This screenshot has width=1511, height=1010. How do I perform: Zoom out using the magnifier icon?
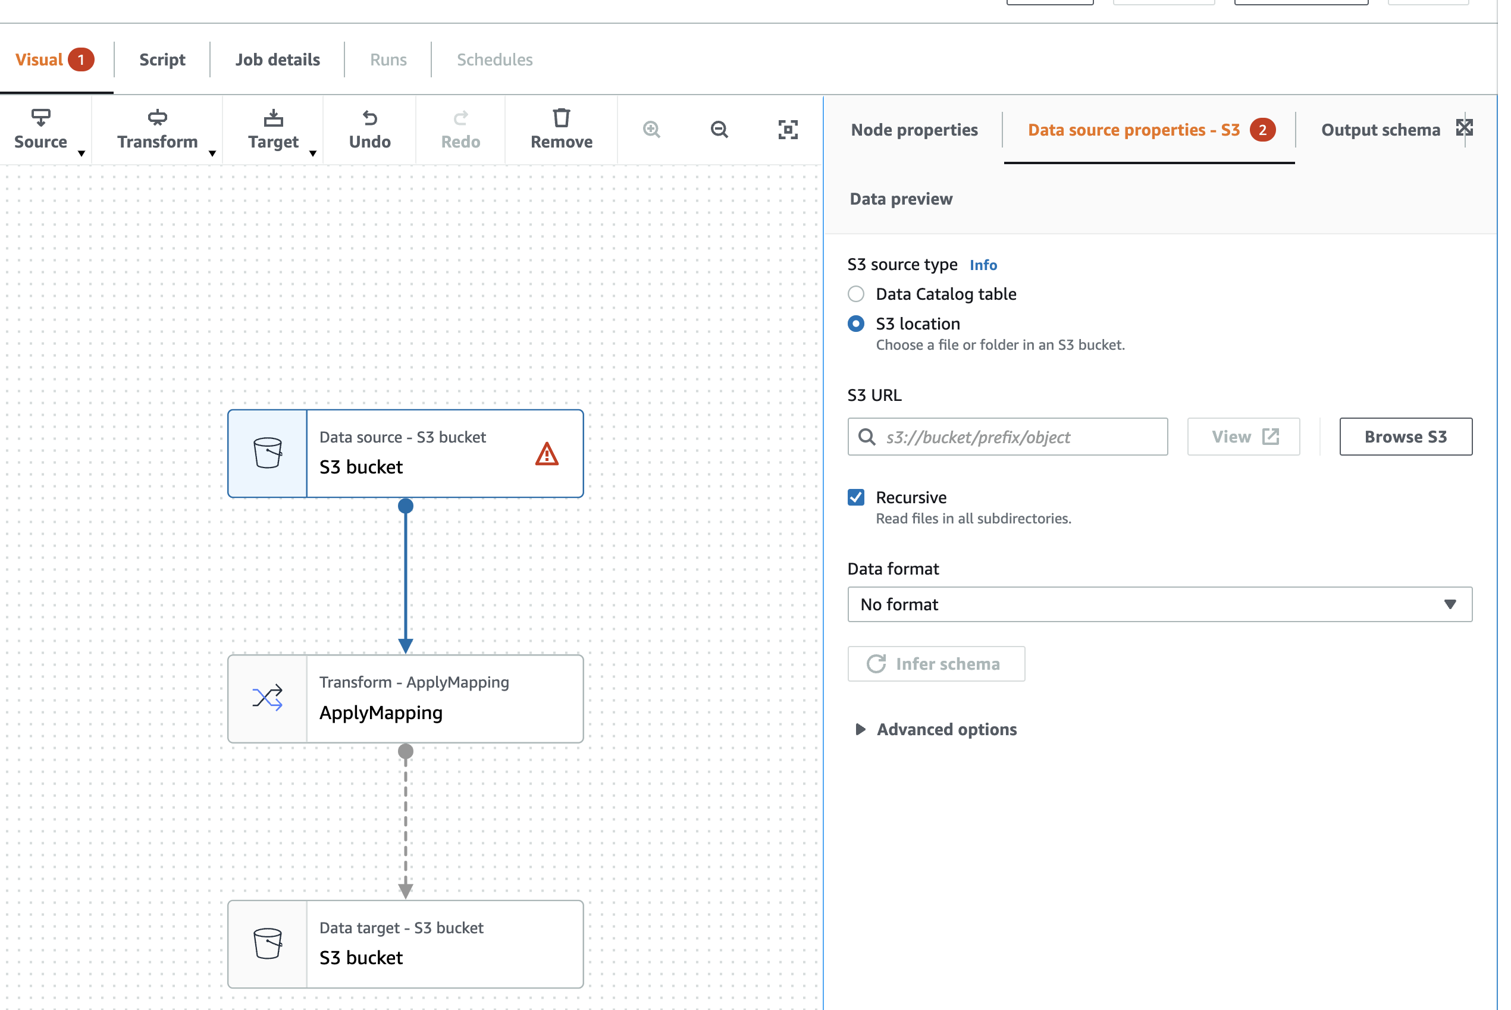coord(719,130)
